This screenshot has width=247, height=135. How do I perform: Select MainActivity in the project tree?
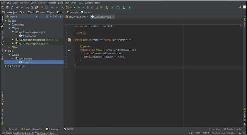point(31,36)
